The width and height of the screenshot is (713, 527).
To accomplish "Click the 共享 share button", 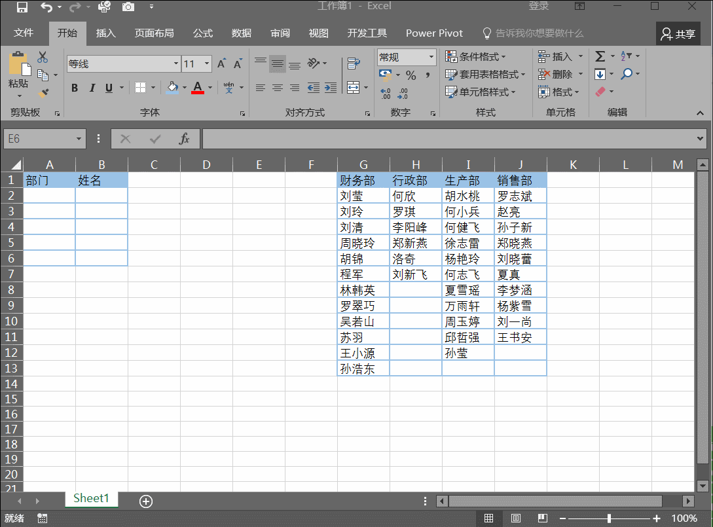I will pyautogui.click(x=678, y=33).
